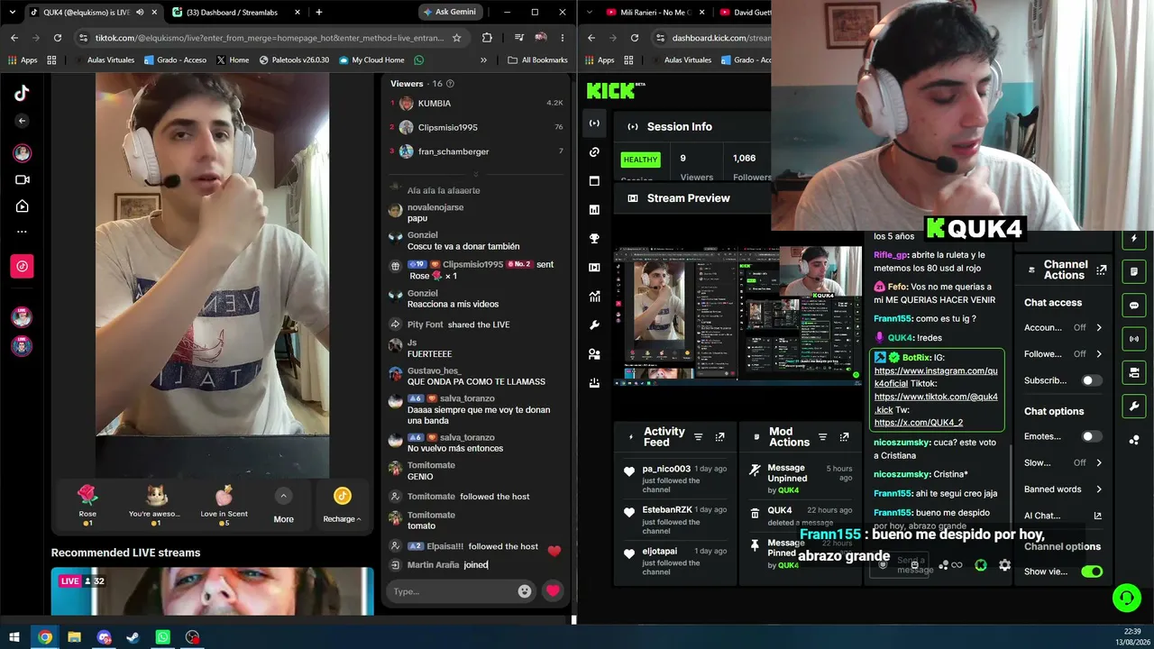1154x649 pixels.
Task: Toggle Emotes-only chat switch
Action: 1092,436
